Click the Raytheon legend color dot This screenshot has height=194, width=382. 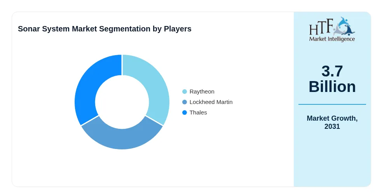click(x=185, y=92)
